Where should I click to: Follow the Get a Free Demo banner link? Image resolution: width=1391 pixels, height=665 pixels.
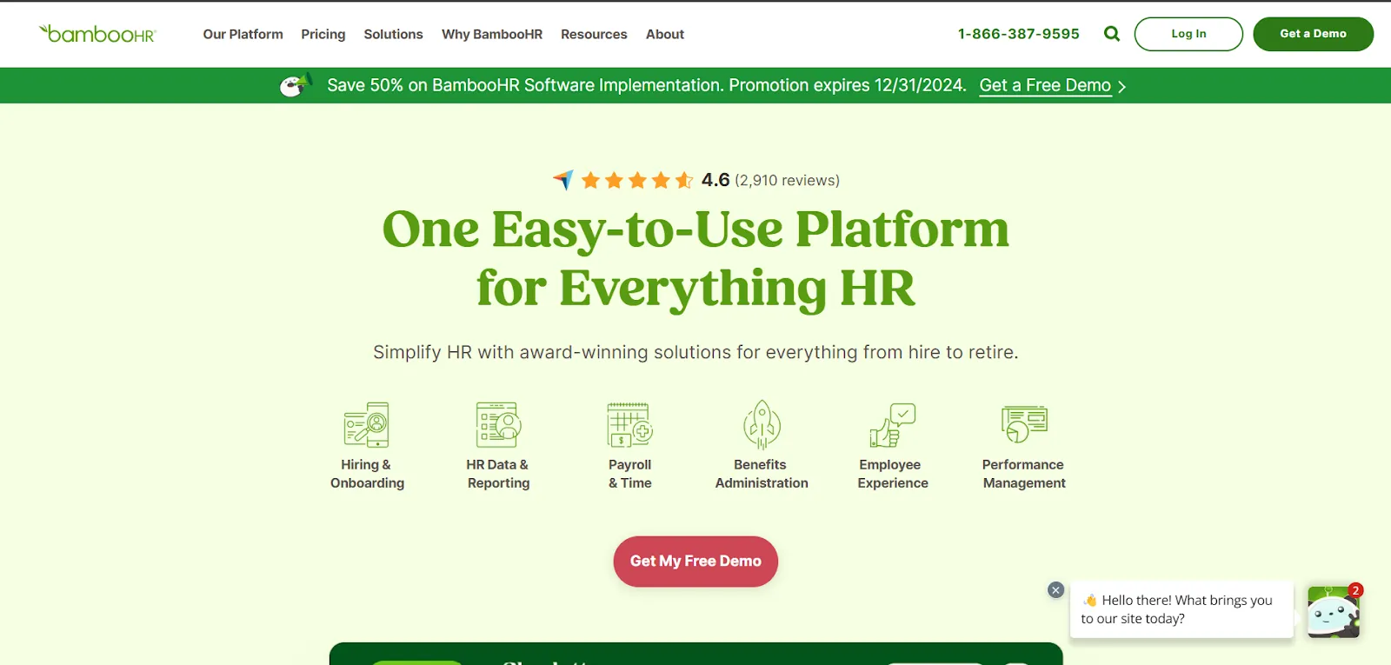pos(1045,85)
